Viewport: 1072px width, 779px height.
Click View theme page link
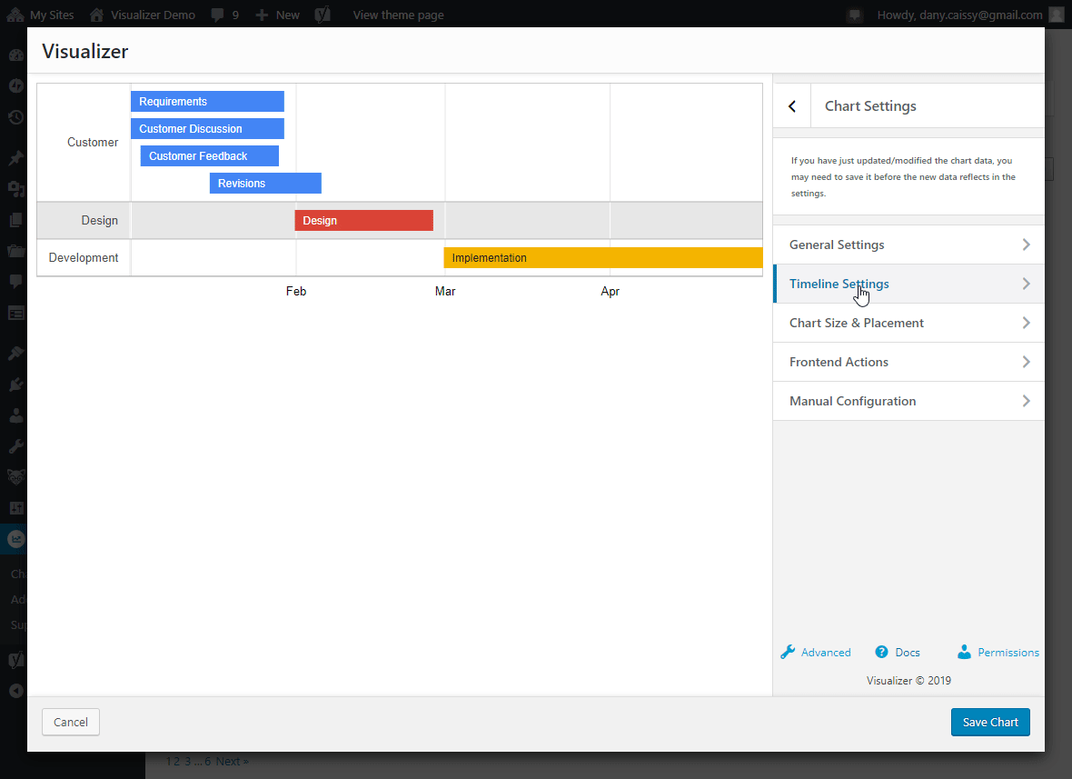click(x=399, y=15)
